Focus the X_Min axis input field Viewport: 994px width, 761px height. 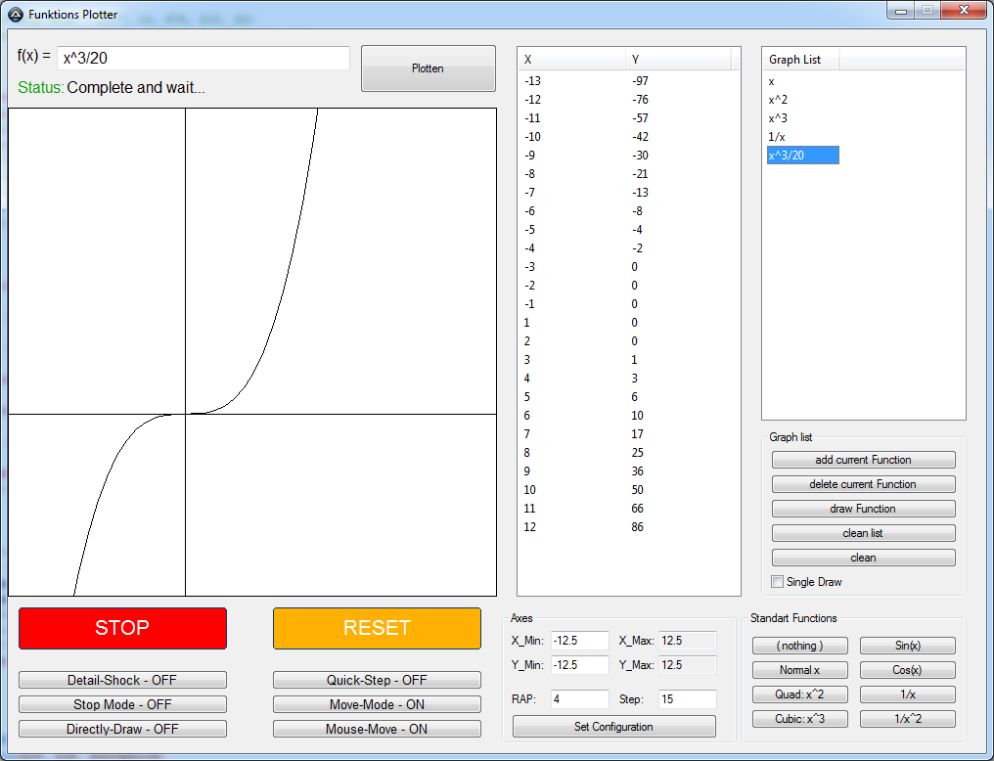(579, 641)
